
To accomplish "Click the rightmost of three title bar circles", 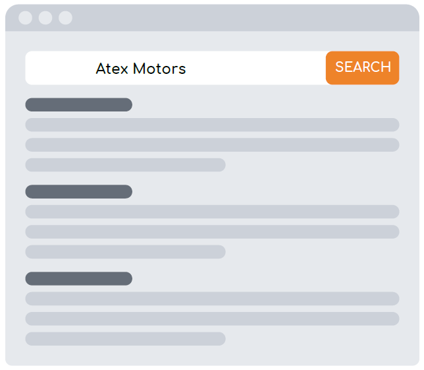I will click(x=65, y=18).
